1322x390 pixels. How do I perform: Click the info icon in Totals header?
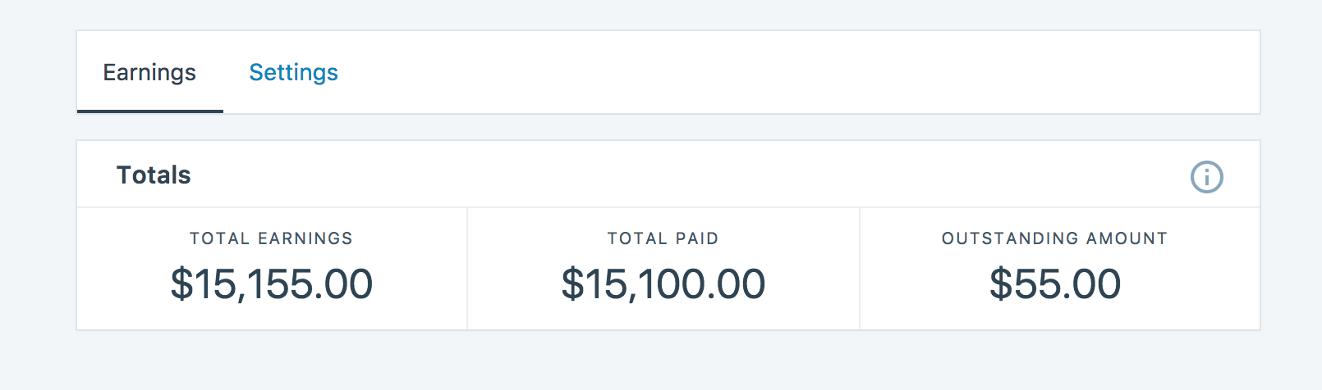click(1206, 176)
